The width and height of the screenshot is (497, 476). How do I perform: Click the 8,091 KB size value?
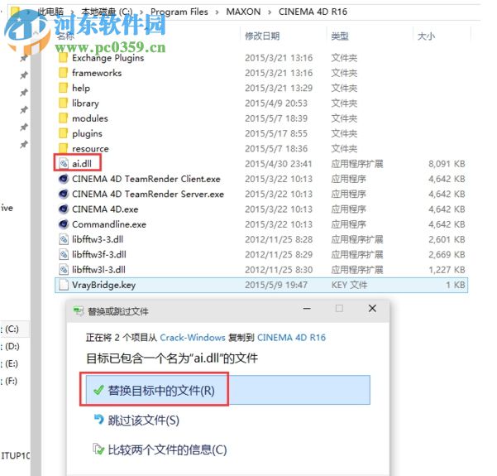(447, 164)
